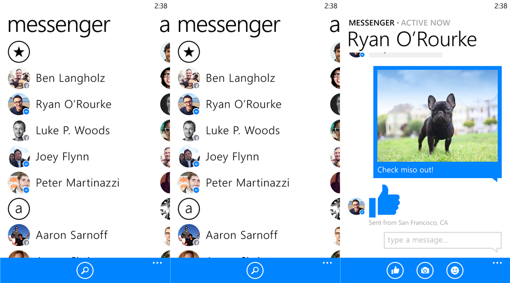Jump to letter 'a' group in the middle list
This screenshot has height=283, width=510.
point(189,209)
